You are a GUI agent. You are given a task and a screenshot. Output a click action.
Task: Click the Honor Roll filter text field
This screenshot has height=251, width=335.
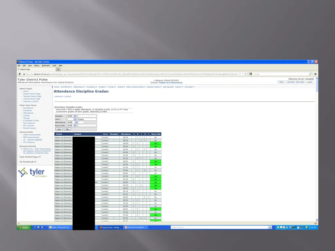point(87,125)
